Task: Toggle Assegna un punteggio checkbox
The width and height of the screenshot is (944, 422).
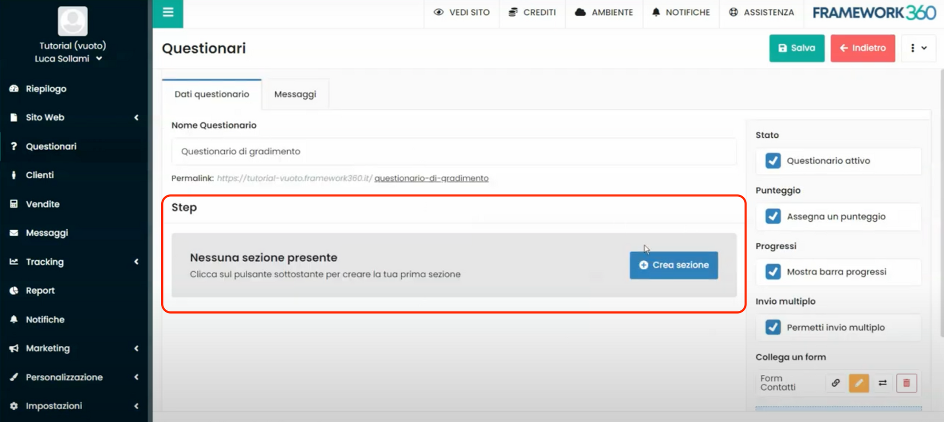Action: [x=773, y=216]
